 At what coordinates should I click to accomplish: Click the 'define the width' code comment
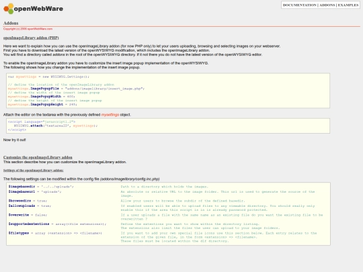(54, 93)
